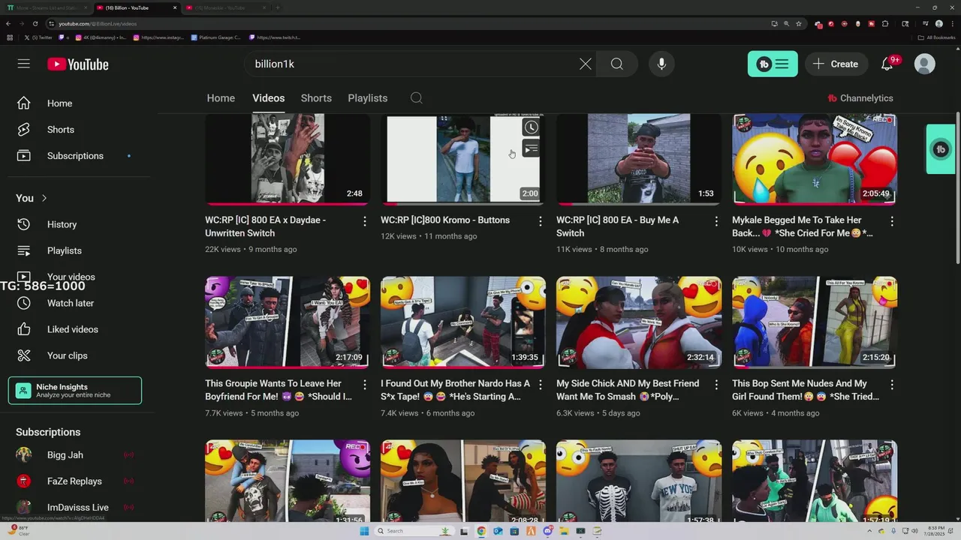This screenshot has width=961, height=540.
Task: Open options menu for This Bop Sent video
Action: (x=892, y=385)
